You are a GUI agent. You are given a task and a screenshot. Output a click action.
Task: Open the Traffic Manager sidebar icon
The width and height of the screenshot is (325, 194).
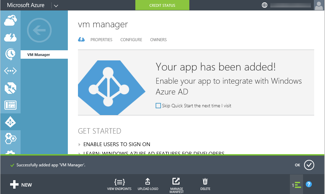tap(10, 88)
